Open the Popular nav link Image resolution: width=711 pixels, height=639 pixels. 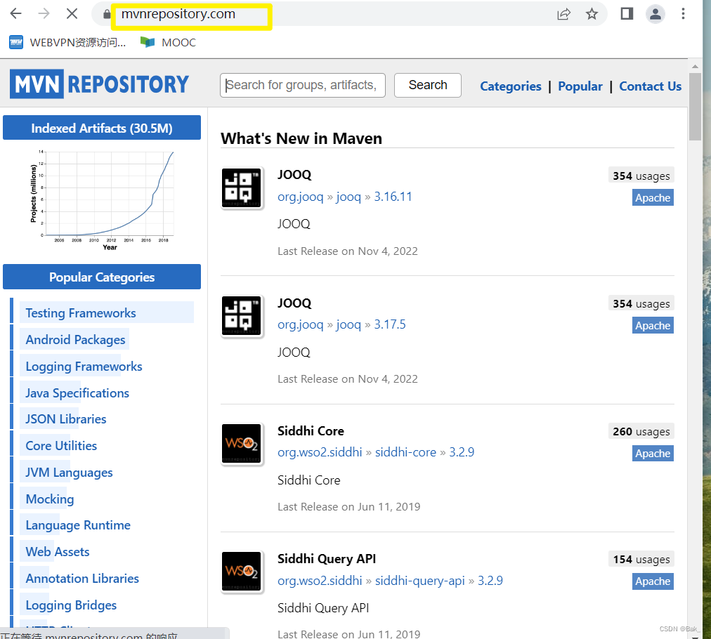click(x=580, y=86)
